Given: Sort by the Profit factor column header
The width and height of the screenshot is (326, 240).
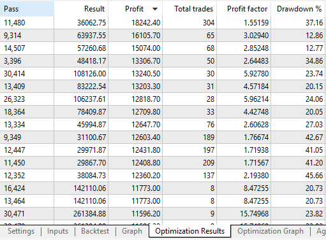Looking at the screenshot, I should (244, 9).
